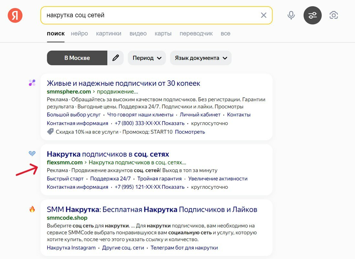The image size is (355, 259).
Task: Open 'Телеграм бот для накрутки' link
Action: coord(184,248)
